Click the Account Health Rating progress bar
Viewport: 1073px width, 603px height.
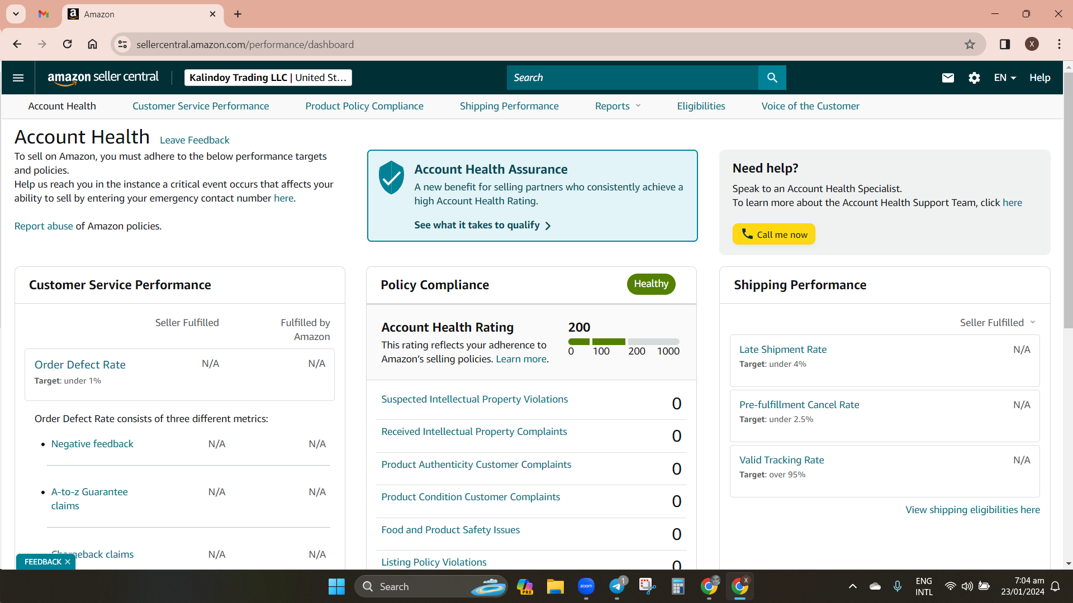(x=624, y=341)
